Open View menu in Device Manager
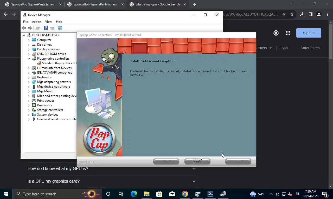The width and height of the screenshot is (333, 199). pyautogui.click(x=48, y=22)
